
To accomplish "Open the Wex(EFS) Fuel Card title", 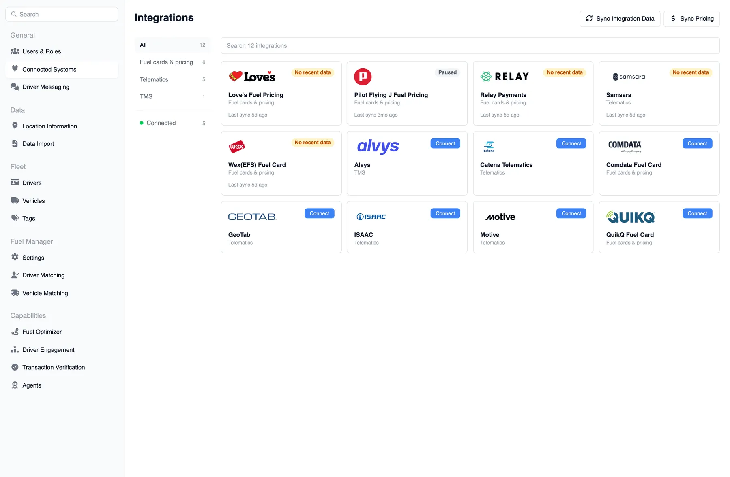I will [257, 165].
